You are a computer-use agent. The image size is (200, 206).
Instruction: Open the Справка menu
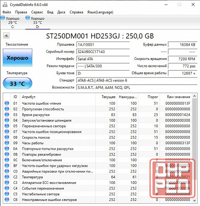pyautogui.click(x=76, y=12)
